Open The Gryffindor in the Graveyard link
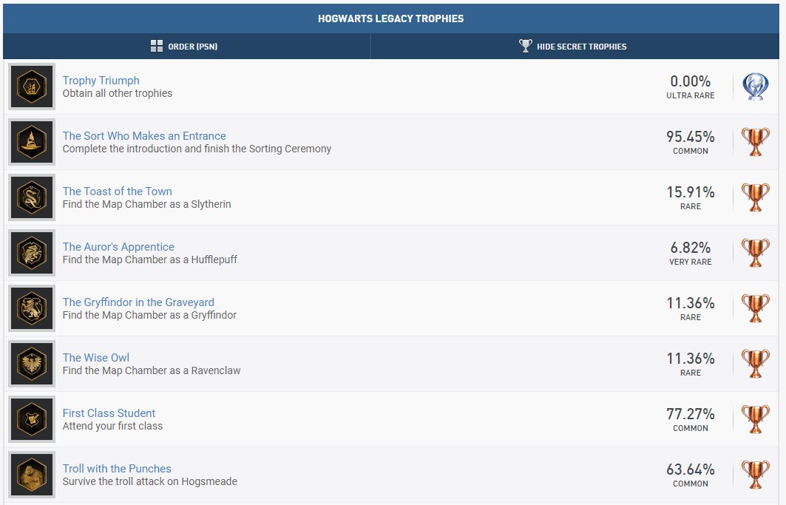This screenshot has height=505, width=786. point(138,302)
